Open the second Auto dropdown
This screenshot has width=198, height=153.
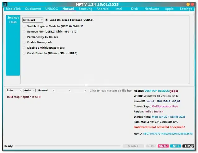(x=29, y=90)
